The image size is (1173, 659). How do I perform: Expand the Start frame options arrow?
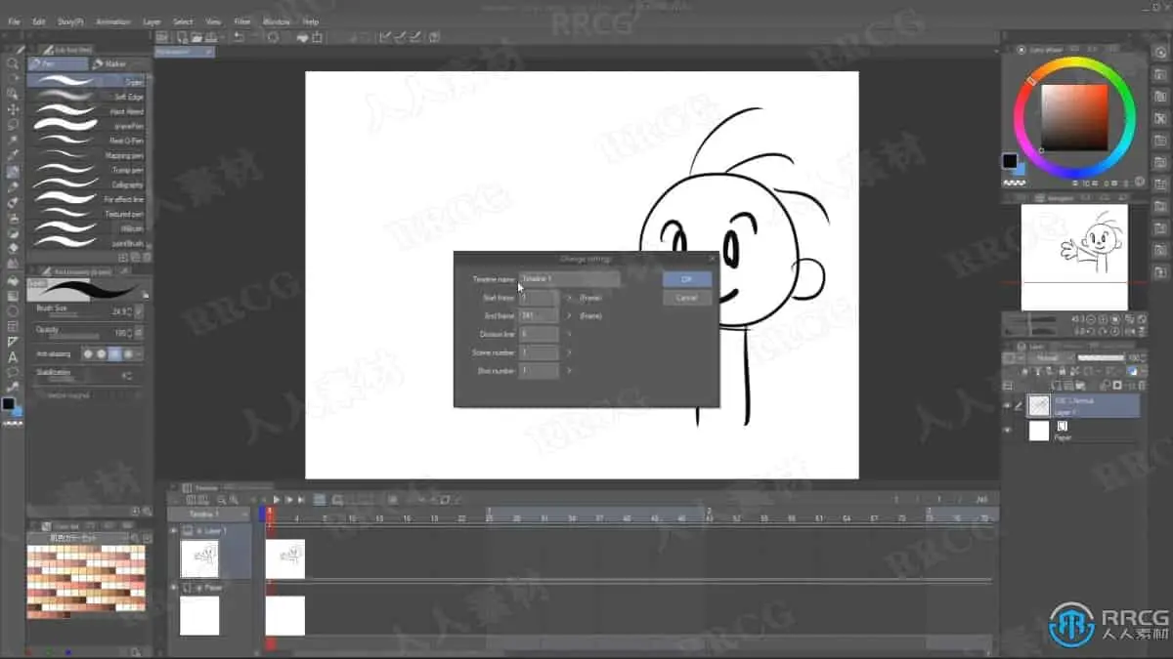tap(569, 297)
